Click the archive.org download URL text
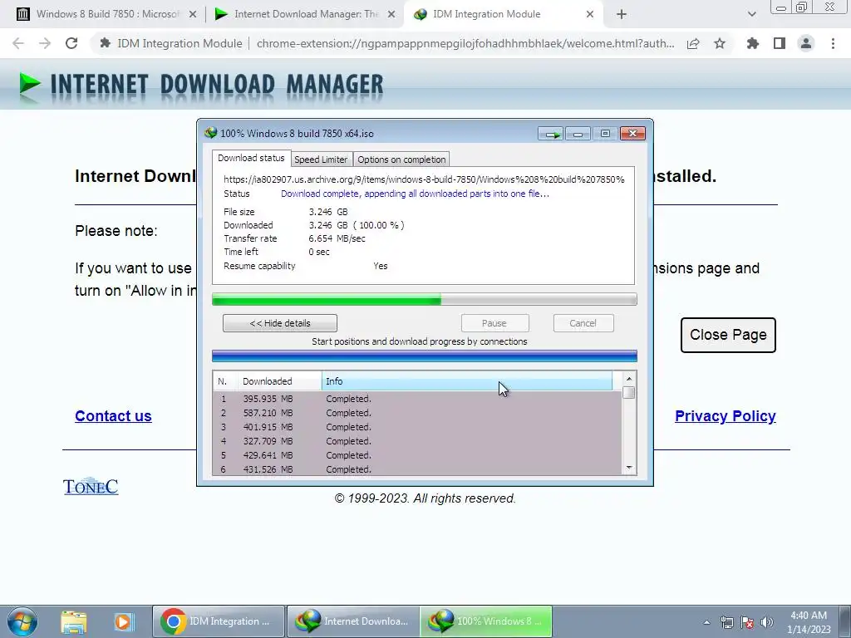The image size is (851, 638). point(424,179)
